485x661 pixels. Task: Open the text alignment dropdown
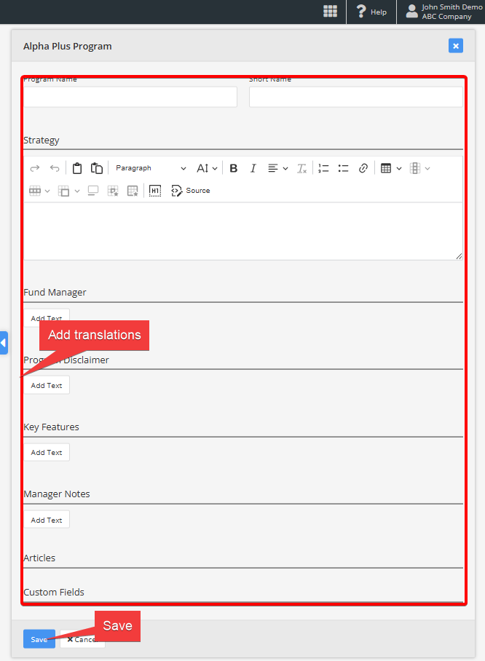click(x=277, y=168)
